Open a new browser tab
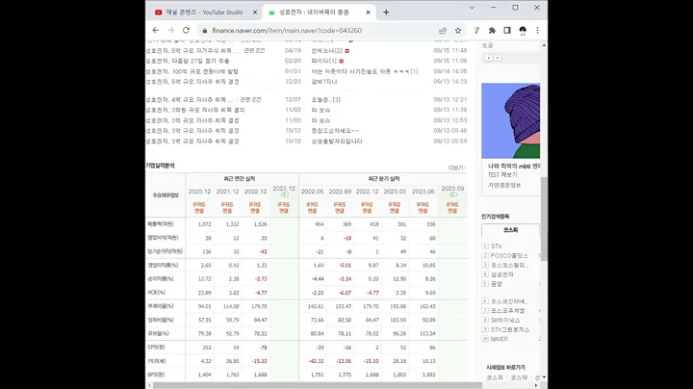 (386, 13)
